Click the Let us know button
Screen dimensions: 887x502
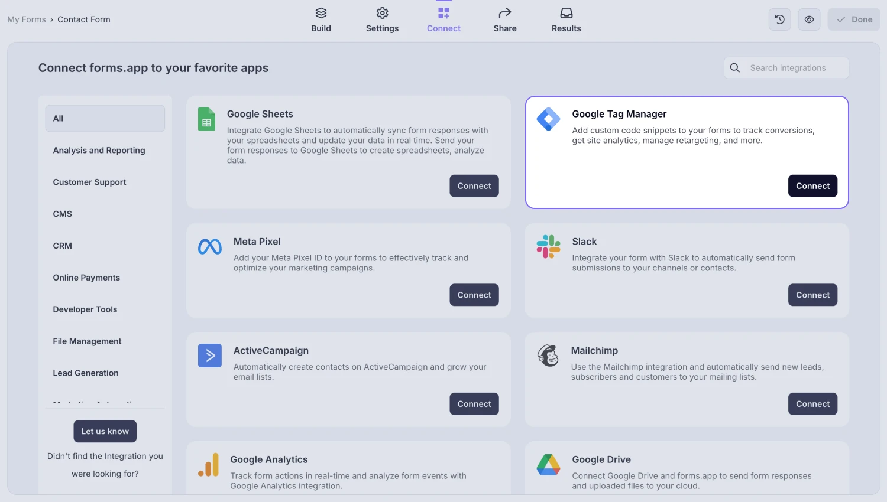point(105,431)
